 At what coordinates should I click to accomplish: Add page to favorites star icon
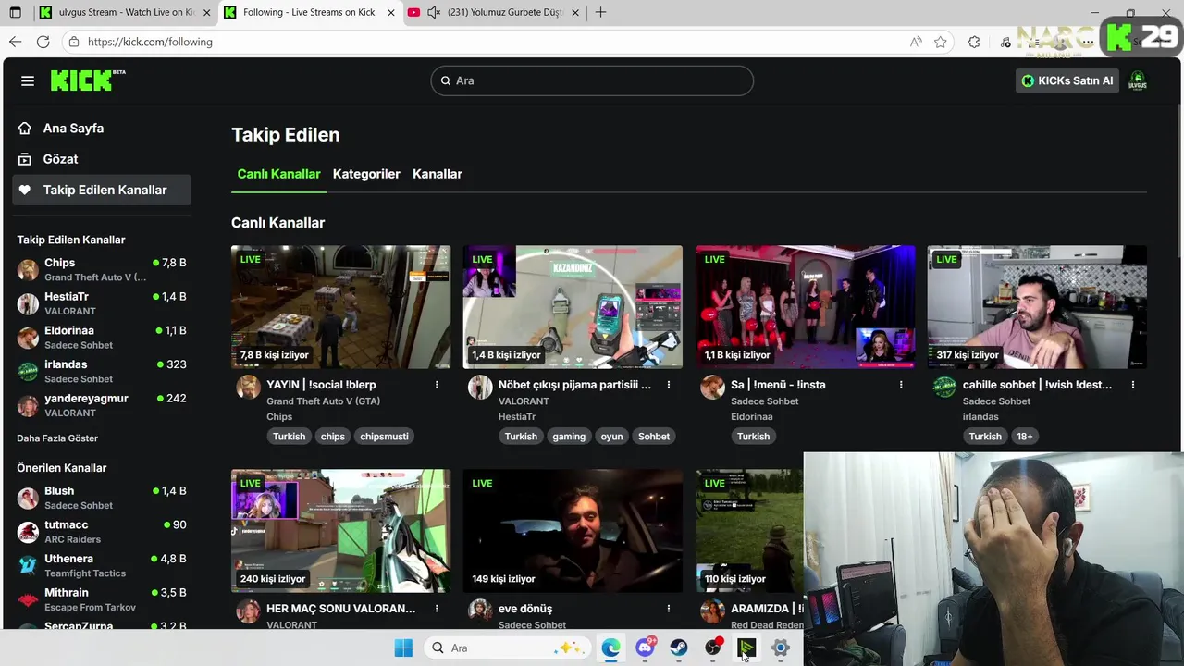(x=941, y=42)
